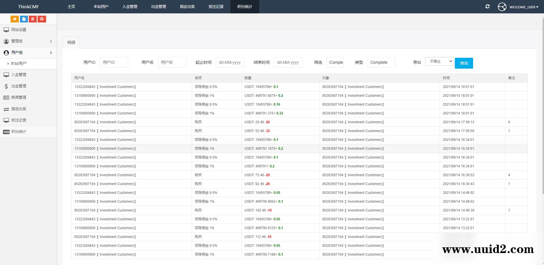Click the red trash icon in sidebar toolbar
544x265 pixels.
[x=33, y=19]
